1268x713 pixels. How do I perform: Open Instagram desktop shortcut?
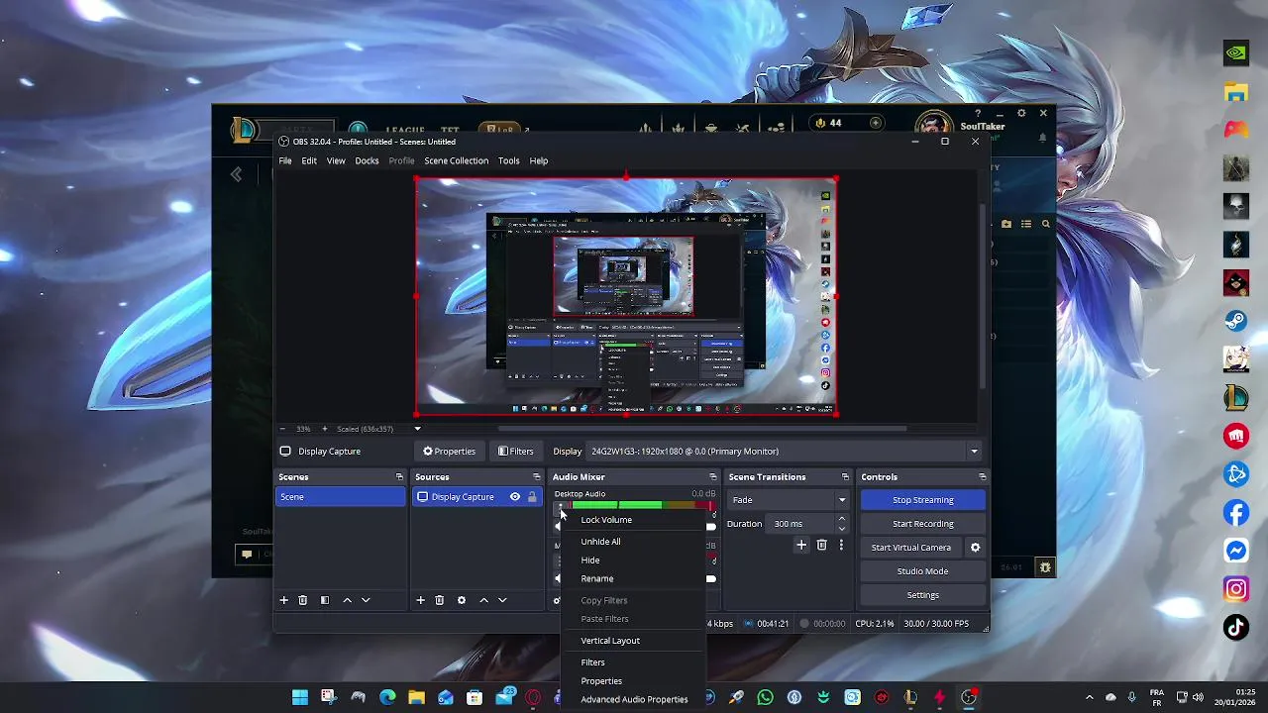pos(1236,589)
